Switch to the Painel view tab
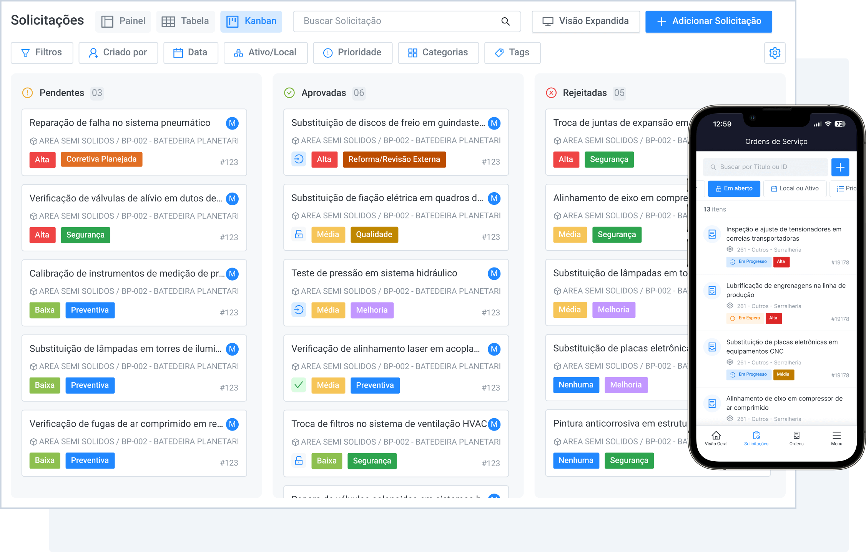This screenshot has width=866, height=552. [x=123, y=22]
